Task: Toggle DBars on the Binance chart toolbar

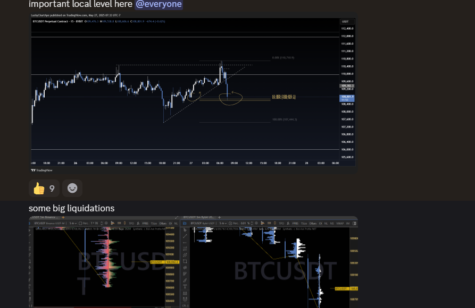Action: tap(162, 224)
